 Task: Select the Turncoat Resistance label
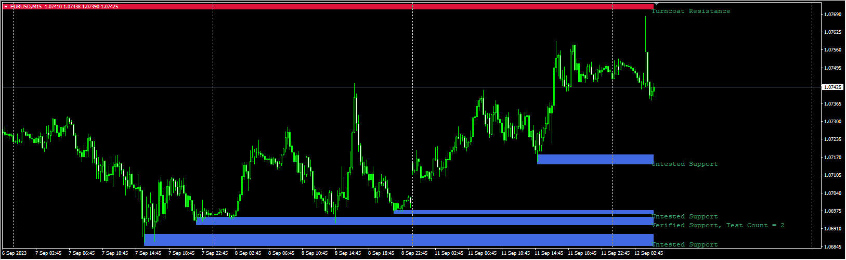(x=691, y=11)
